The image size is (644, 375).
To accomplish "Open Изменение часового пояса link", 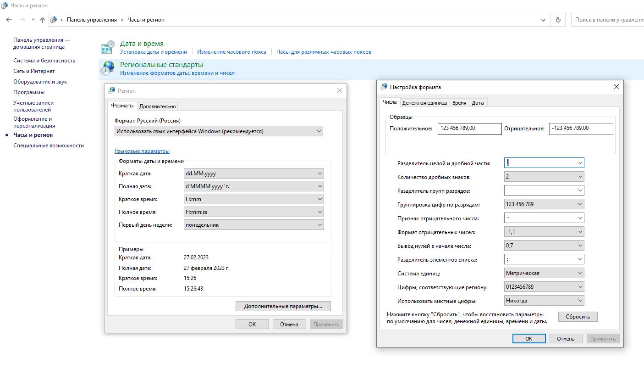I will click(x=231, y=52).
